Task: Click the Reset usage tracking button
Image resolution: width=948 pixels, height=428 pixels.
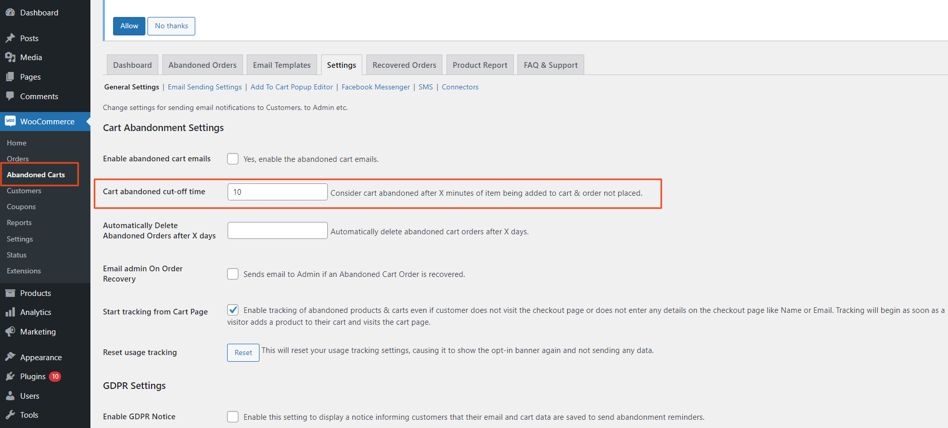Action: [x=243, y=352]
